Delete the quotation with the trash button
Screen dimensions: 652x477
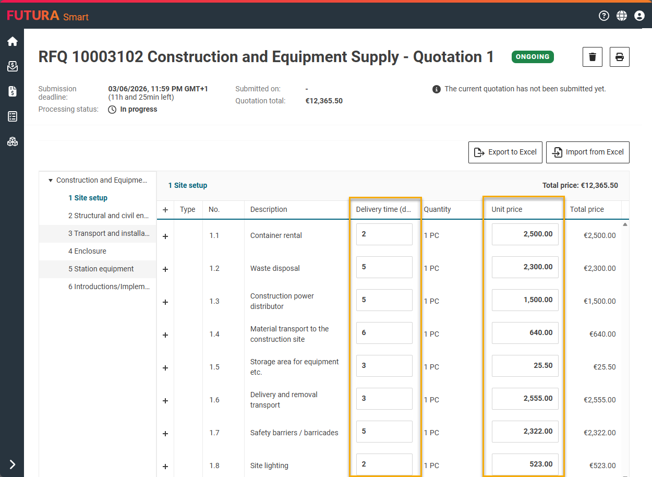[593, 57]
